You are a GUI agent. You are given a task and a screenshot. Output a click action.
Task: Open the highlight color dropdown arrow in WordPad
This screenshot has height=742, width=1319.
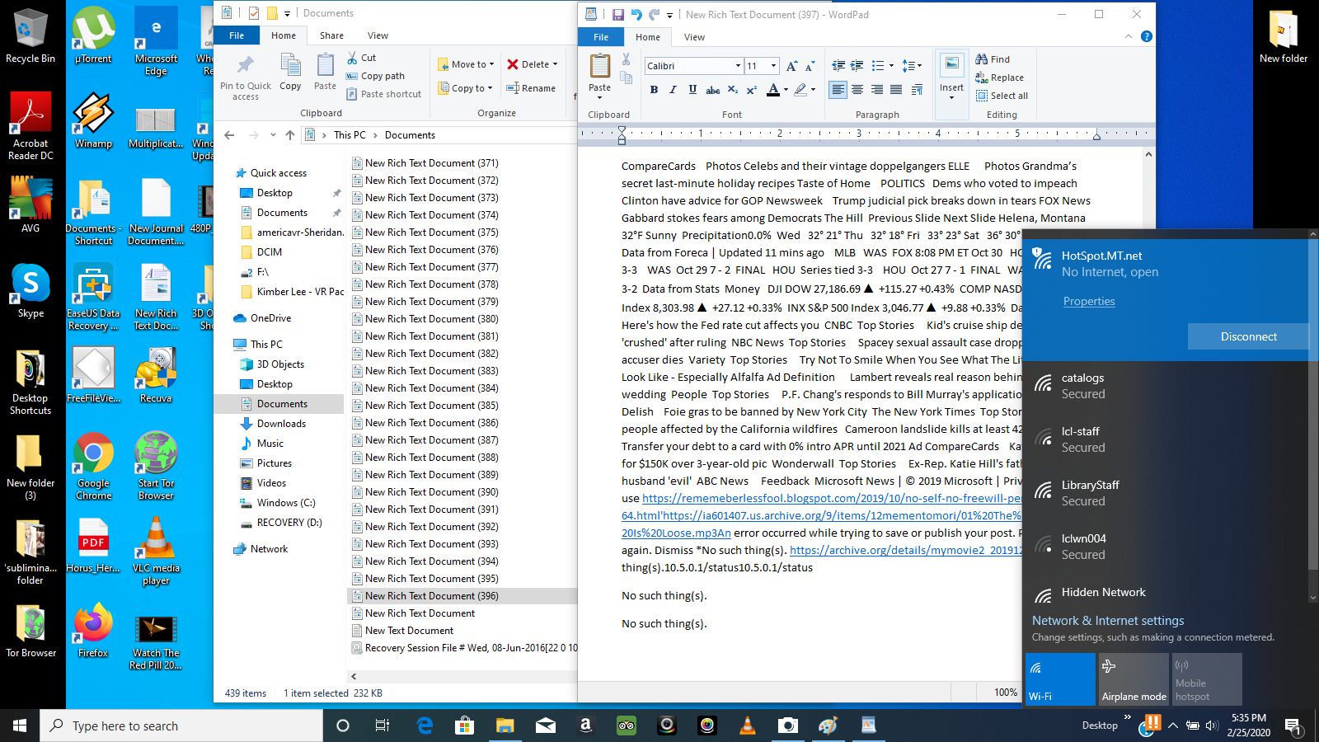pyautogui.click(x=813, y=90)
